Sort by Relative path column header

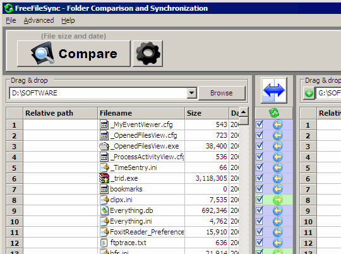click(x=60, y=113)
